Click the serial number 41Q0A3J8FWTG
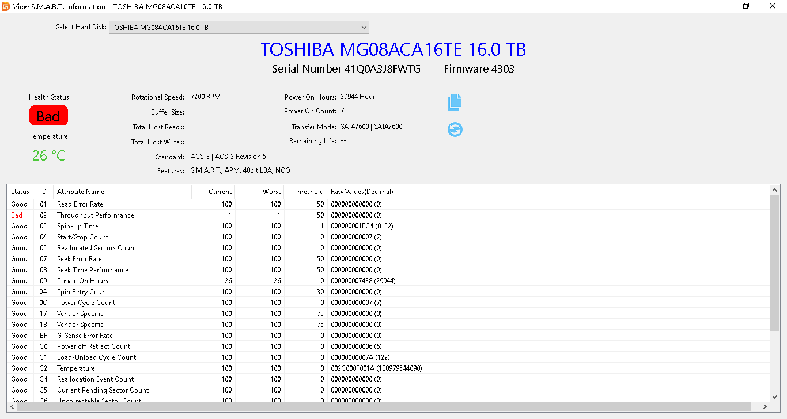Screen dimensions: 787x419 382,69
